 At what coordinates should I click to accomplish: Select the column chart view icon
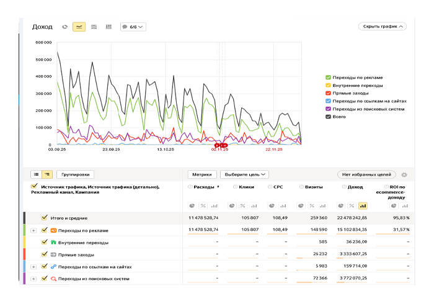(x=108, y=27)
